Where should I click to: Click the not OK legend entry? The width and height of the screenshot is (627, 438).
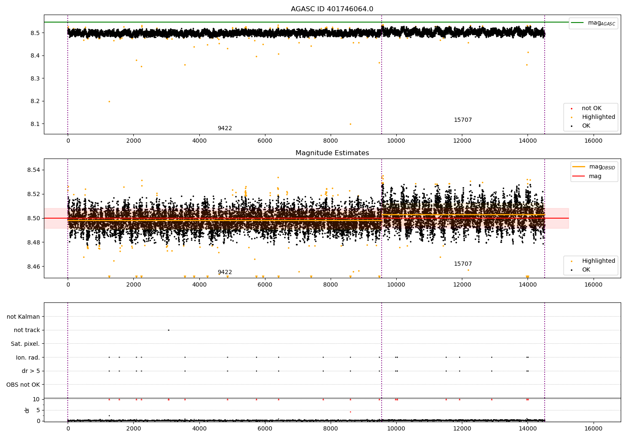(x=591, y=108)
